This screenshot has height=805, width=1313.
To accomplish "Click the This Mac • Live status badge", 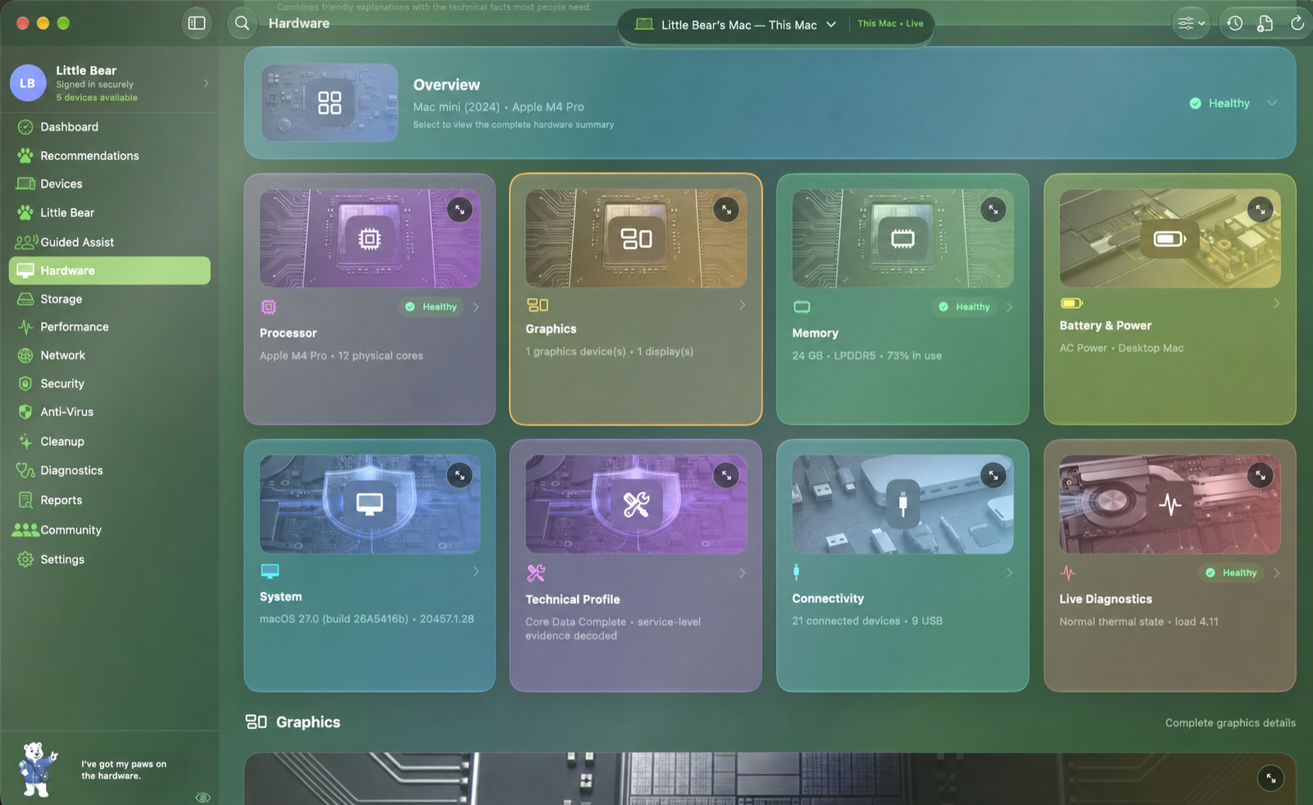I will (890, 24).
